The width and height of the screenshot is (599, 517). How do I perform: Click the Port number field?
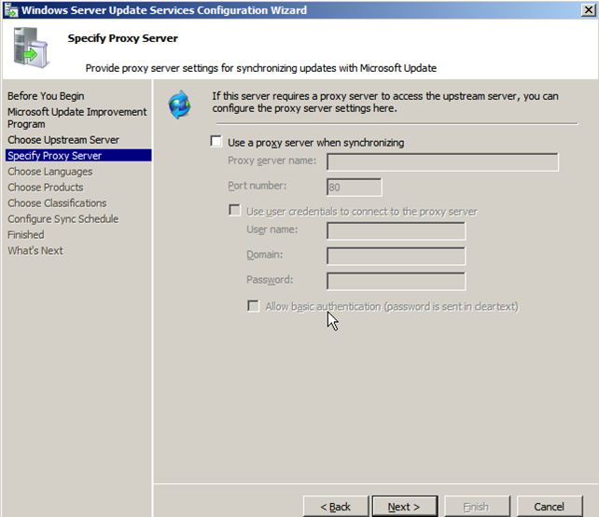coord(354,187)
